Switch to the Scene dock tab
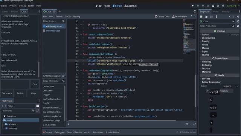 pos(5,12)
